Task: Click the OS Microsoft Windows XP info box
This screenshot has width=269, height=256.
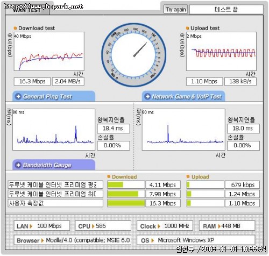Action: pos(196,240)
